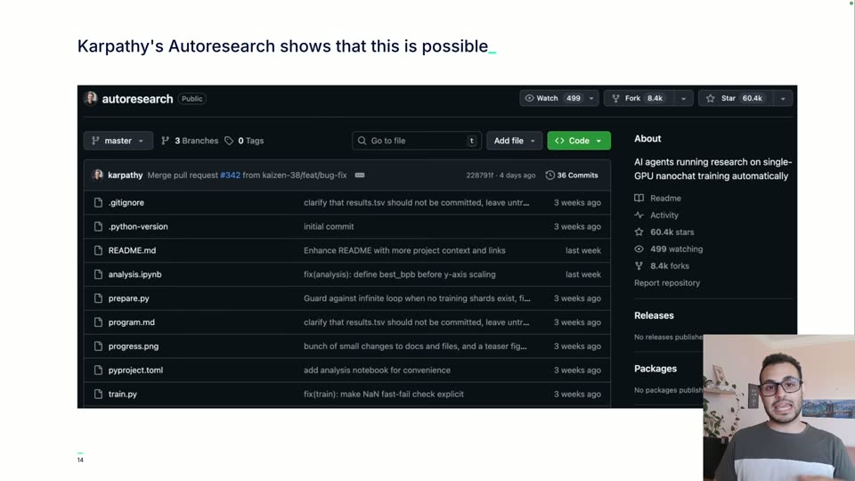Open 'add analysis notebook for convenience' commit
Viewport: 855px width, 481px height.
tap(378, 371)
